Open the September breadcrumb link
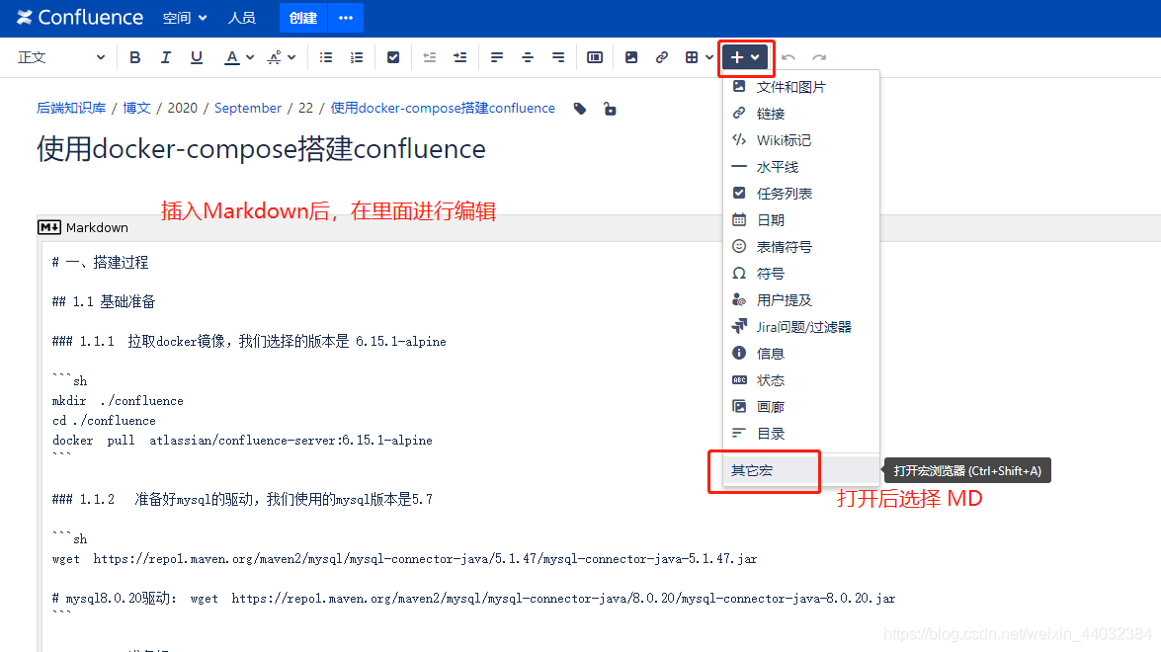The width and height of the screenshot is (1161, 652). (x=247, y=108)
